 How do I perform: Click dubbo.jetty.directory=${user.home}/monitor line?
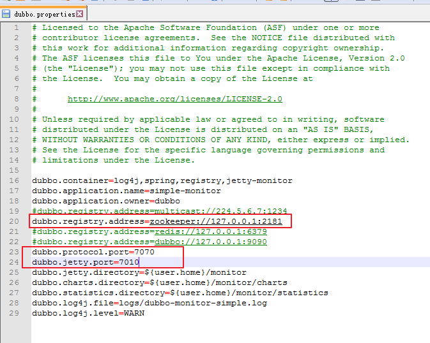pyautogui.click(x=139, y=272)
